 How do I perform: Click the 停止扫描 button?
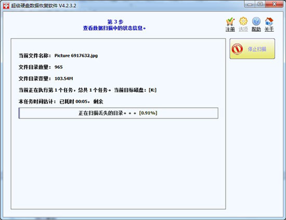(252, 48)
